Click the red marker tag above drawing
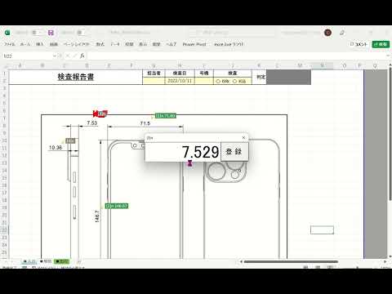Screen dimensions: 392x294 (100, 114)
